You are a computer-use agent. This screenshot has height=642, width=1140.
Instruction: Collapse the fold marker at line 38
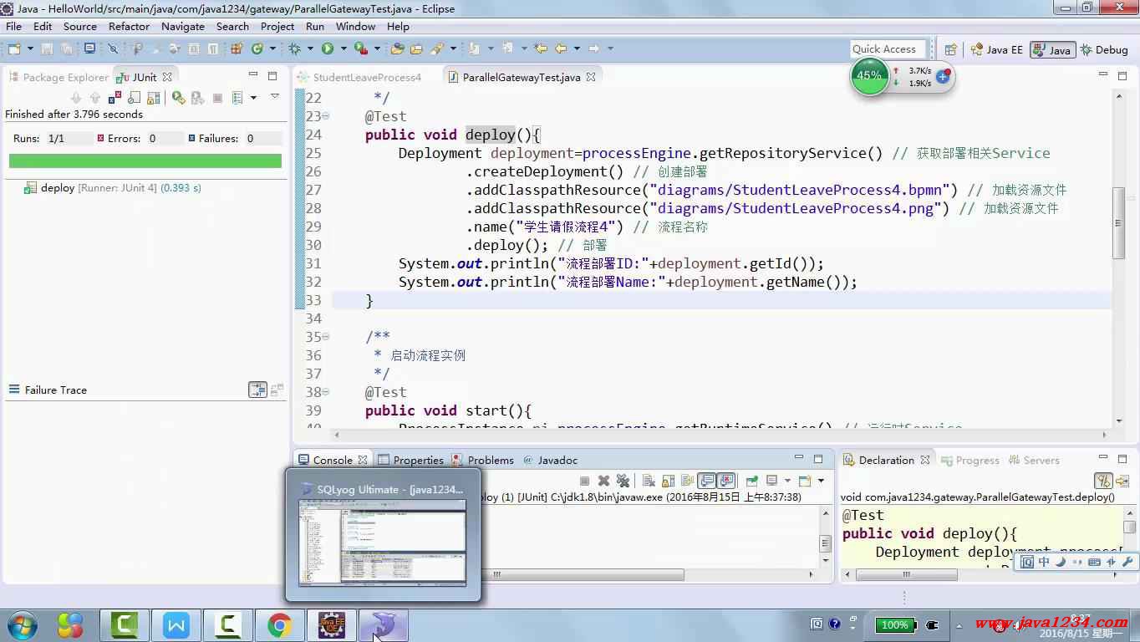click(326, 392)
